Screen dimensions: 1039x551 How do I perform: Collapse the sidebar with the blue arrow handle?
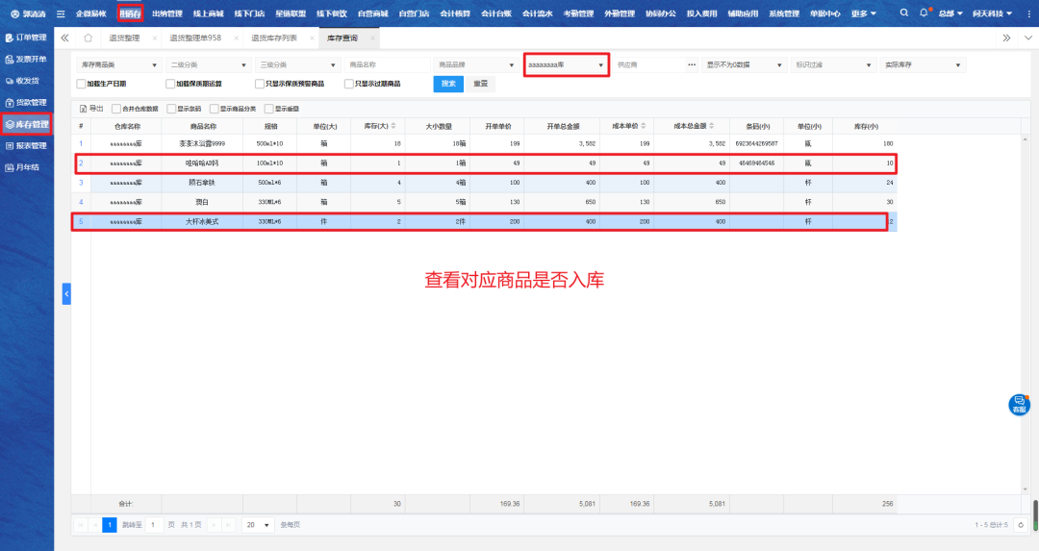[66, 293]
